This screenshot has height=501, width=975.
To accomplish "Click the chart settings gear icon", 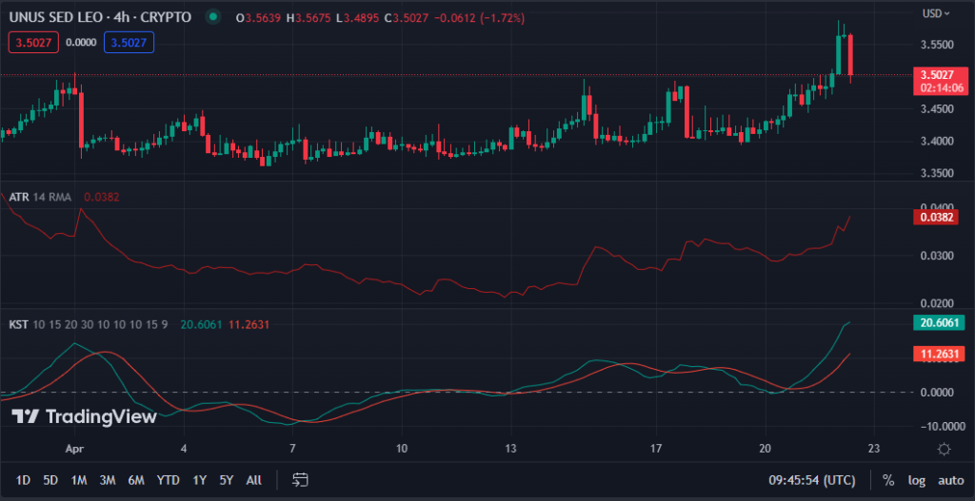I will (x=944, y=449).
